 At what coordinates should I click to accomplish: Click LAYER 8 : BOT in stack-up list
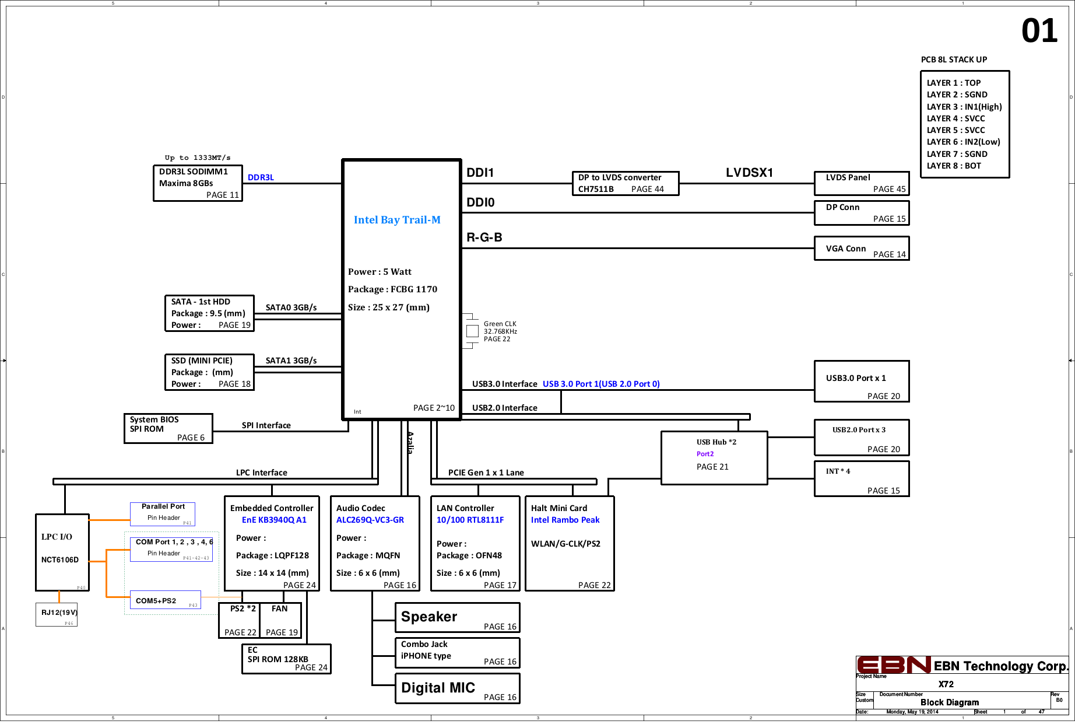point(954,166)
